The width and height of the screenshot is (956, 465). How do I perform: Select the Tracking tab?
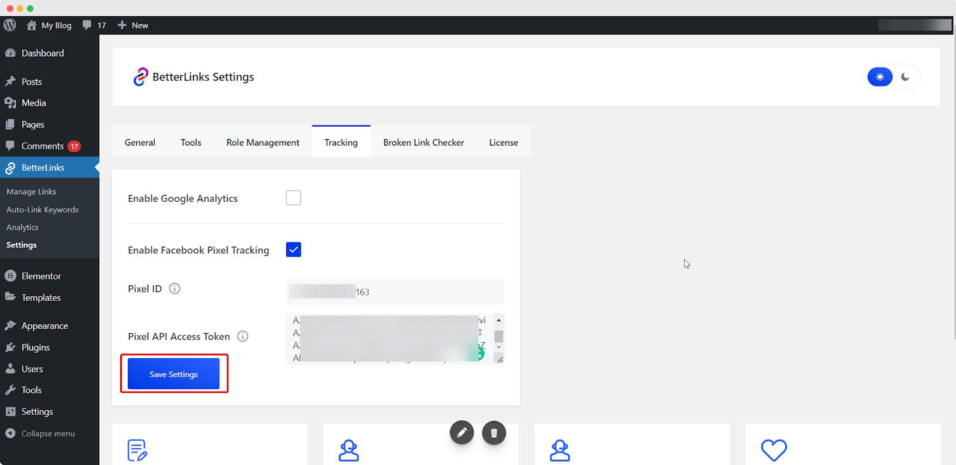click(x=341, y=142)
